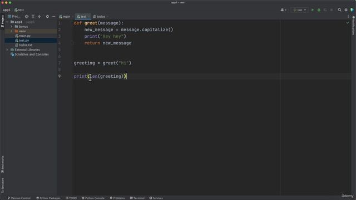This screenshot has height=200, width=356.
Task: Open Python Packages tool window
Action: point(48,198)
